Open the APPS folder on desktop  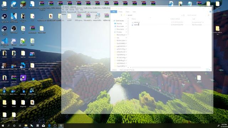coord(14,54)
